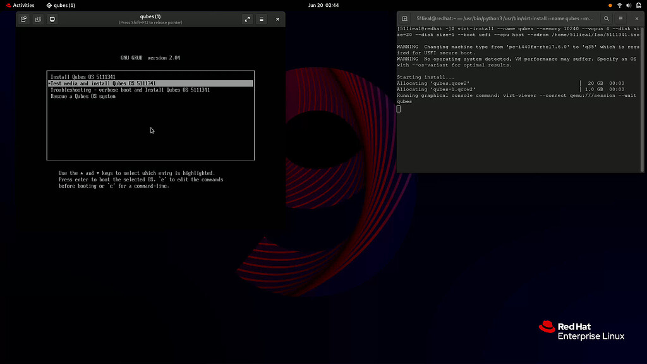Click the send-key keyboard icon in the viewer toolbar
The width and height of the screenshot is (647, 364).
pyautogui.click(x=23, y=19)
